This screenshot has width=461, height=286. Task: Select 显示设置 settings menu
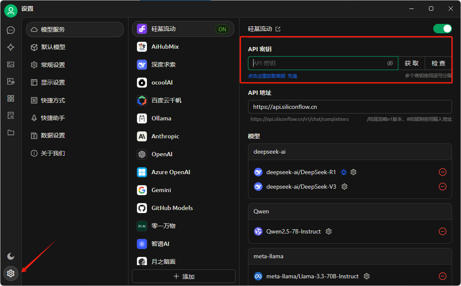(x=75, y=82)
